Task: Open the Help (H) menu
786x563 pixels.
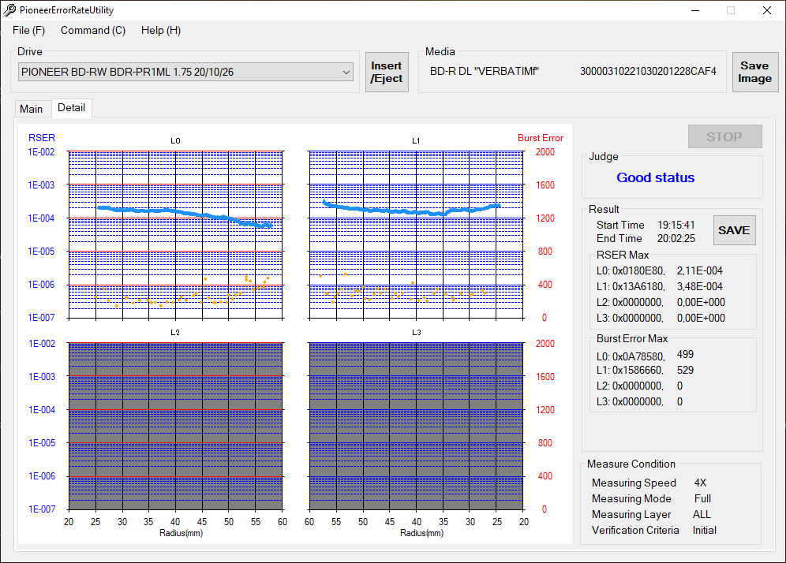Action: [161, 31]
